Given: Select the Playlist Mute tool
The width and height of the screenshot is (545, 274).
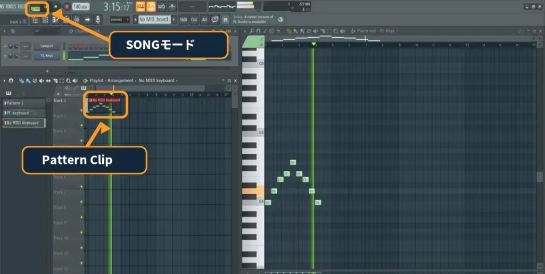Looking at the screenshot, I should click(42, 80).
